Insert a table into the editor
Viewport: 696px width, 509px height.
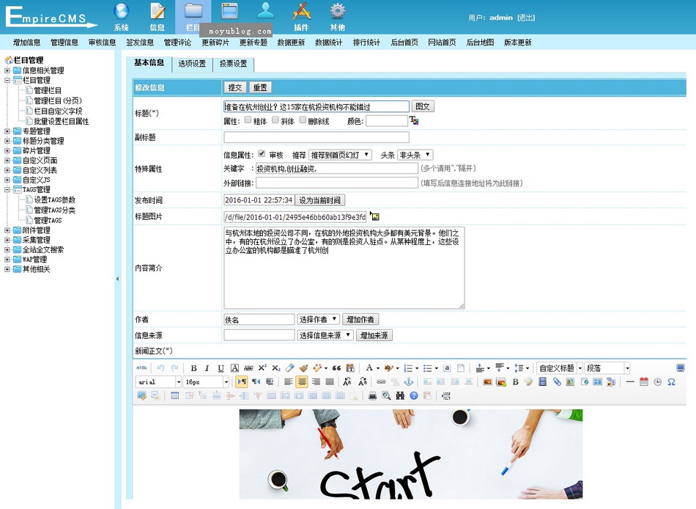(x=175, y=395)
